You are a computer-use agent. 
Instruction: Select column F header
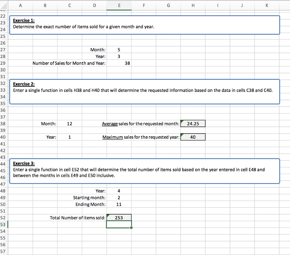click(x=144, y=5)
